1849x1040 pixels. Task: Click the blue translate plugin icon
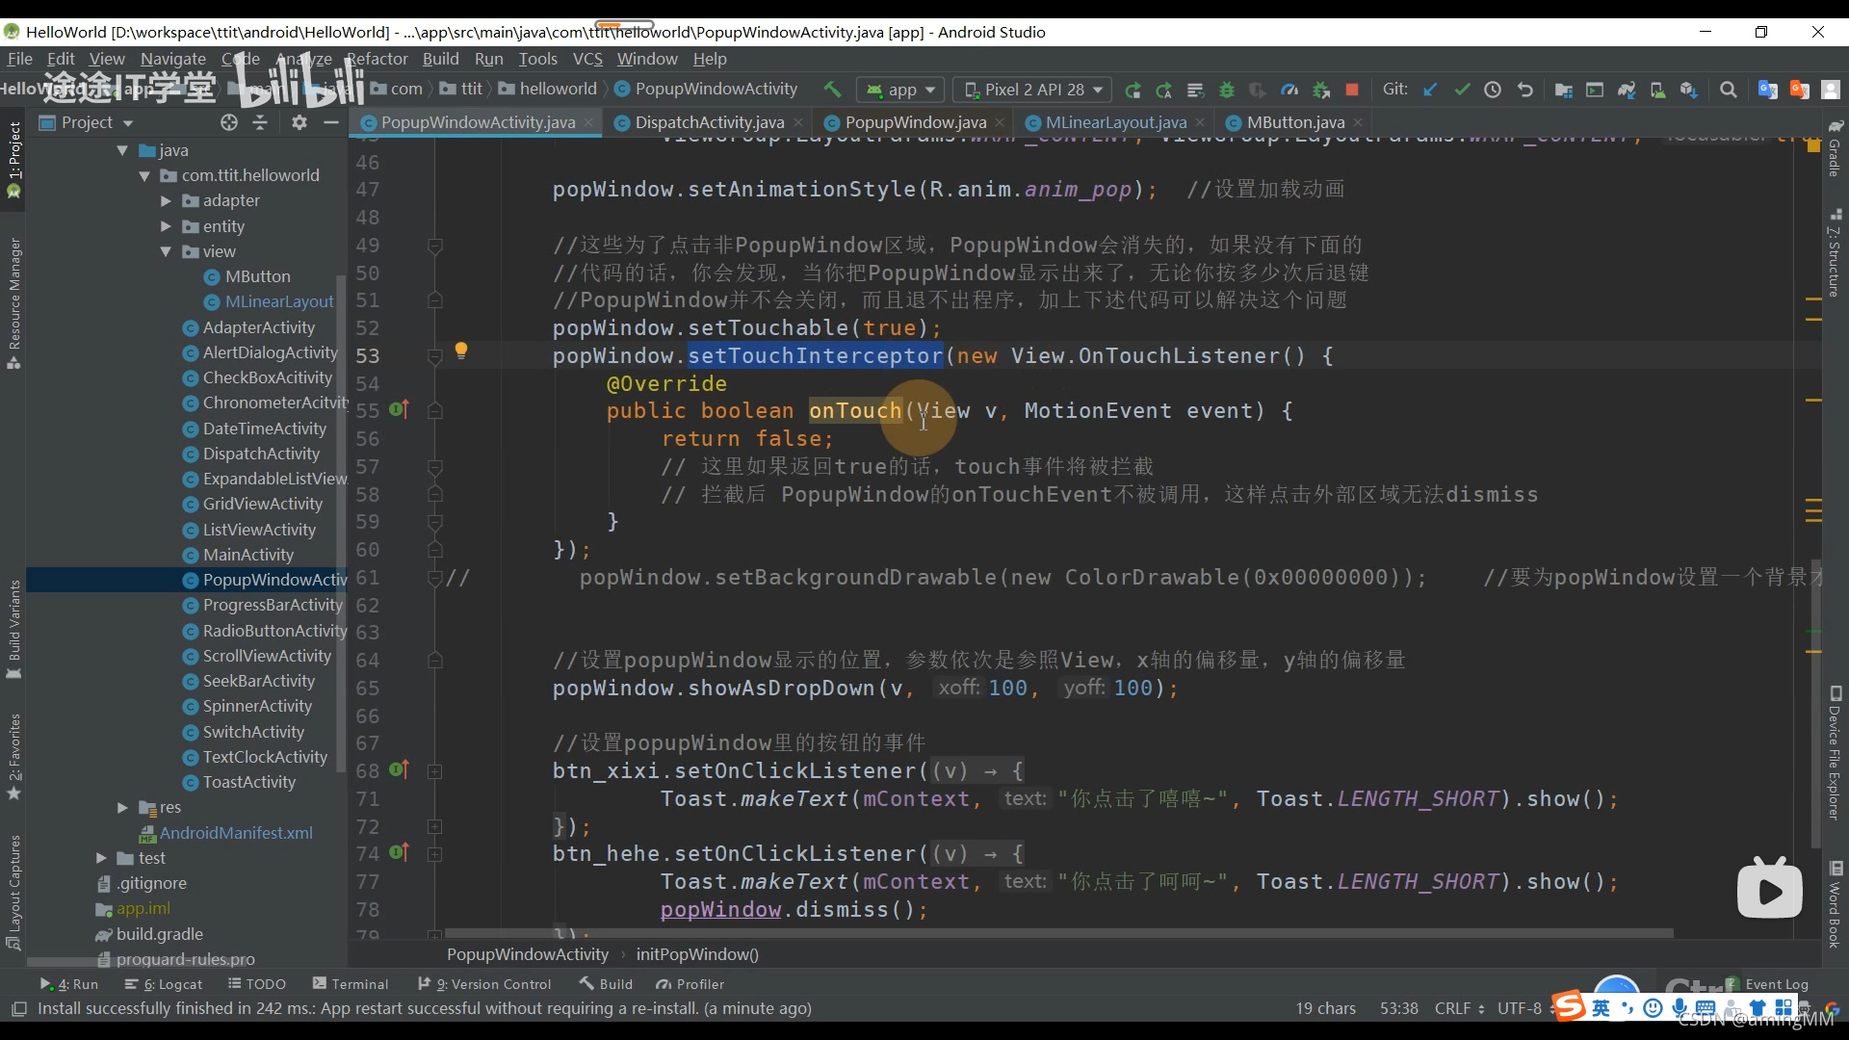(1768, 90)
